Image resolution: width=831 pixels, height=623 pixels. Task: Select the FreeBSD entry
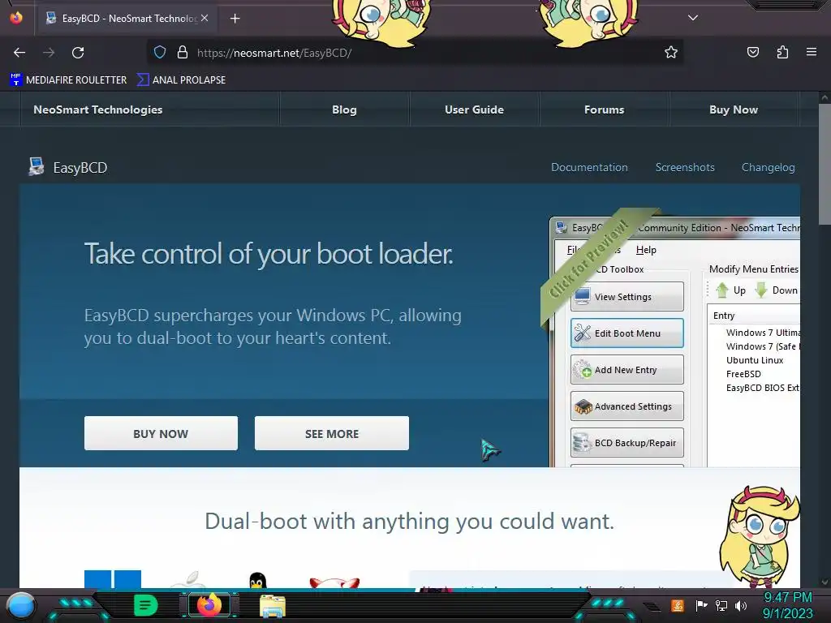point(743,374)
